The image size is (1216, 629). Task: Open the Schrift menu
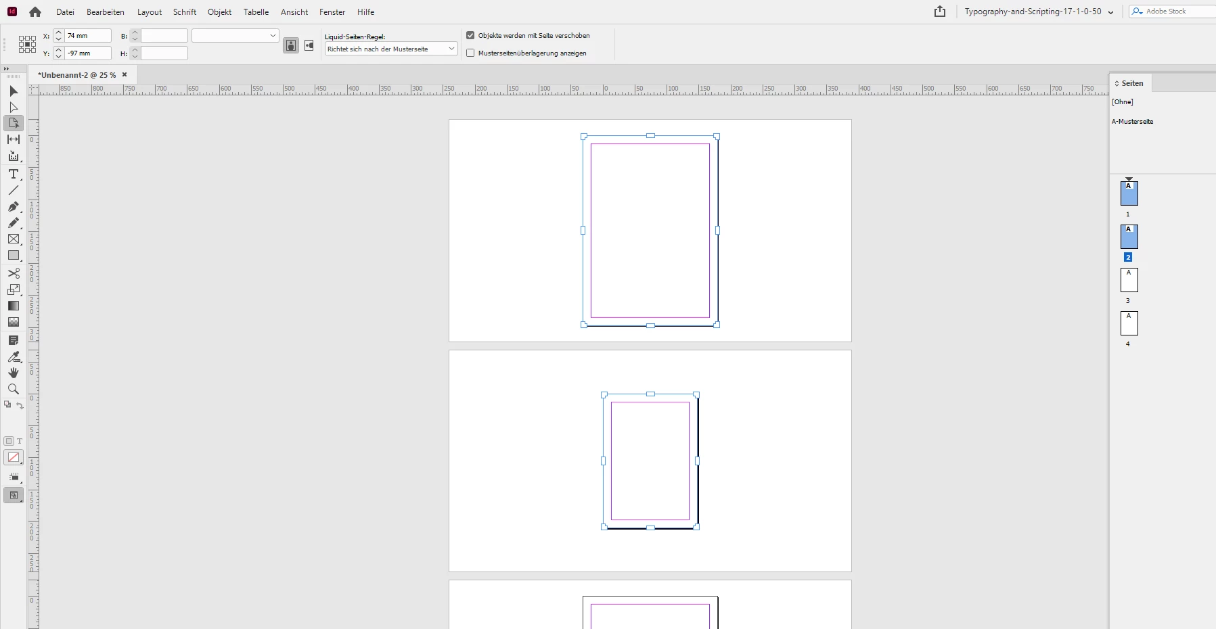pos(185,11)
